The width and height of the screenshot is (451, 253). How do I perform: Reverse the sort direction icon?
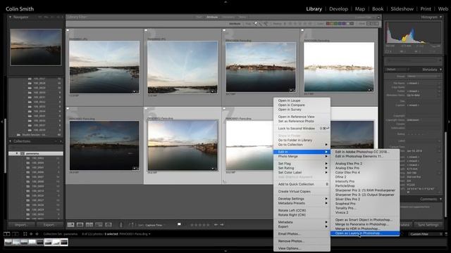click(x=132, y=225)
